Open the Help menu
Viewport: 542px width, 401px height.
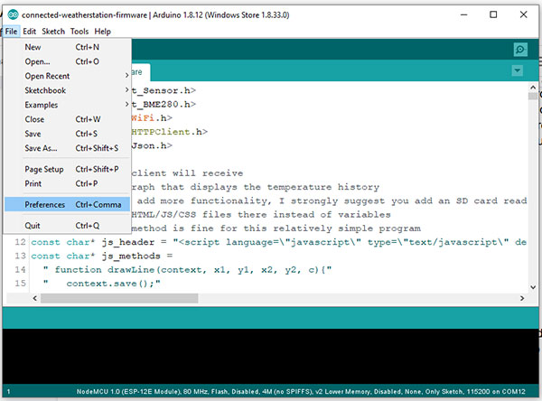(103, 32)
